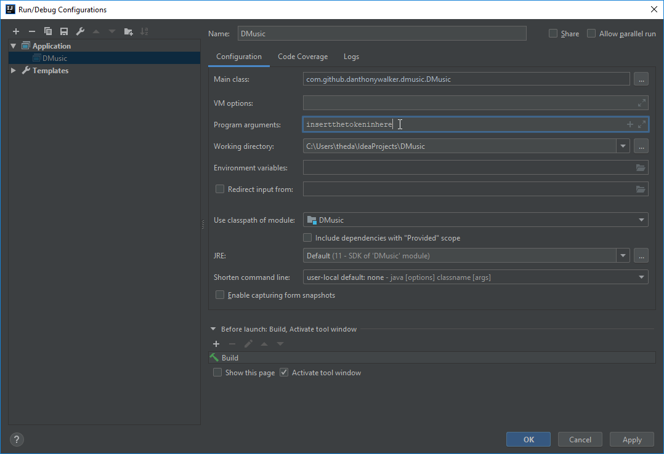
Task: Uncheck Activate tool window
Action: click(x=284, y=372)
